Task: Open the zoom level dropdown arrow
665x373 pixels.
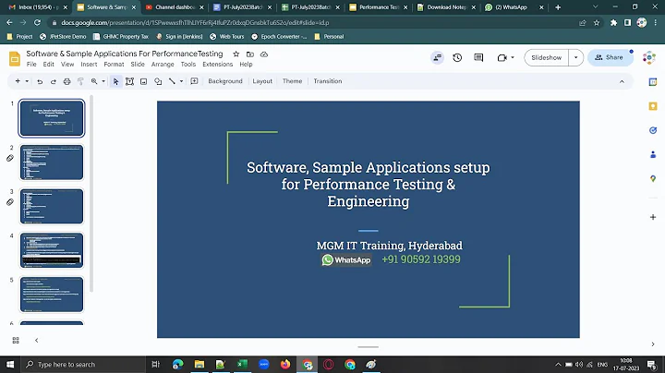Action: [103, 81]
